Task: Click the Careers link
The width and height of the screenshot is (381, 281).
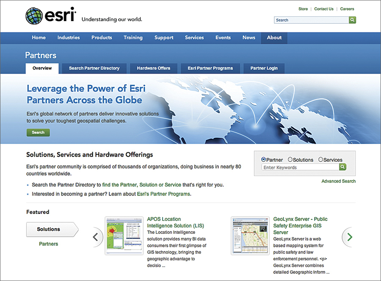Action: [x=347, y=9]
